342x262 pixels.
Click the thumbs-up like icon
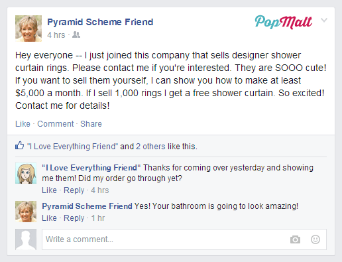coord(19,145)
